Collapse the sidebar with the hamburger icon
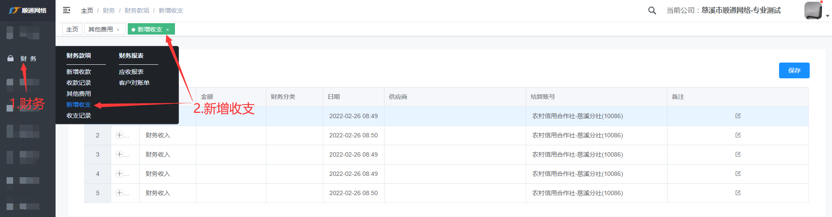Image resolution: width=832 pixels, height=217 pixels. tap(66, 10)
